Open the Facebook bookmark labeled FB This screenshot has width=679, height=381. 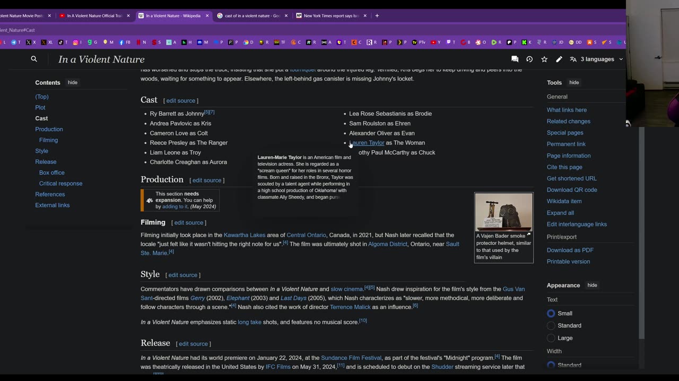pos(125,42)
